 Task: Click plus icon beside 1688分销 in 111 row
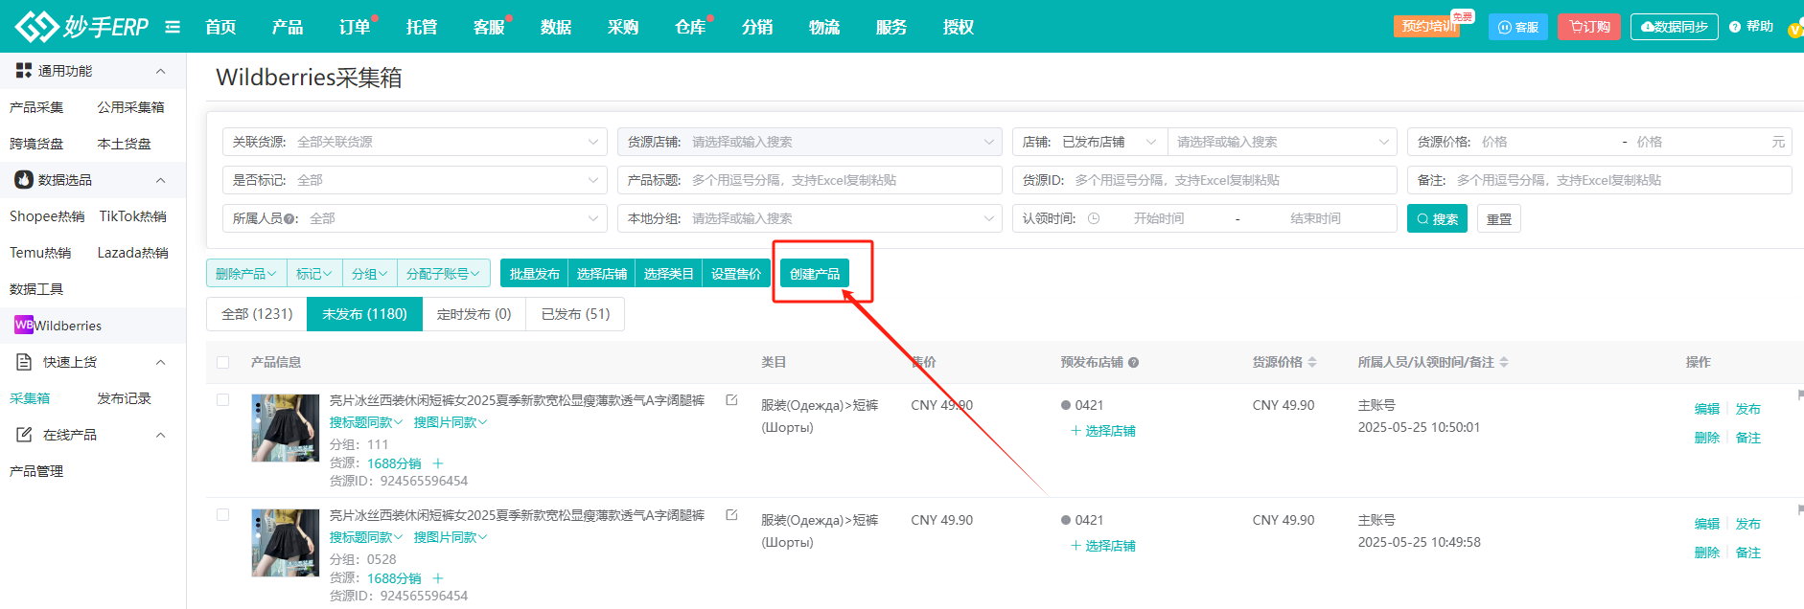pyautogui.click(x=438, y=463)
